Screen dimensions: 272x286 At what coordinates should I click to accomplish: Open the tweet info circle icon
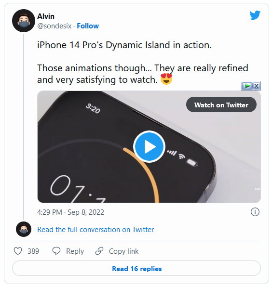coord(255,212)
